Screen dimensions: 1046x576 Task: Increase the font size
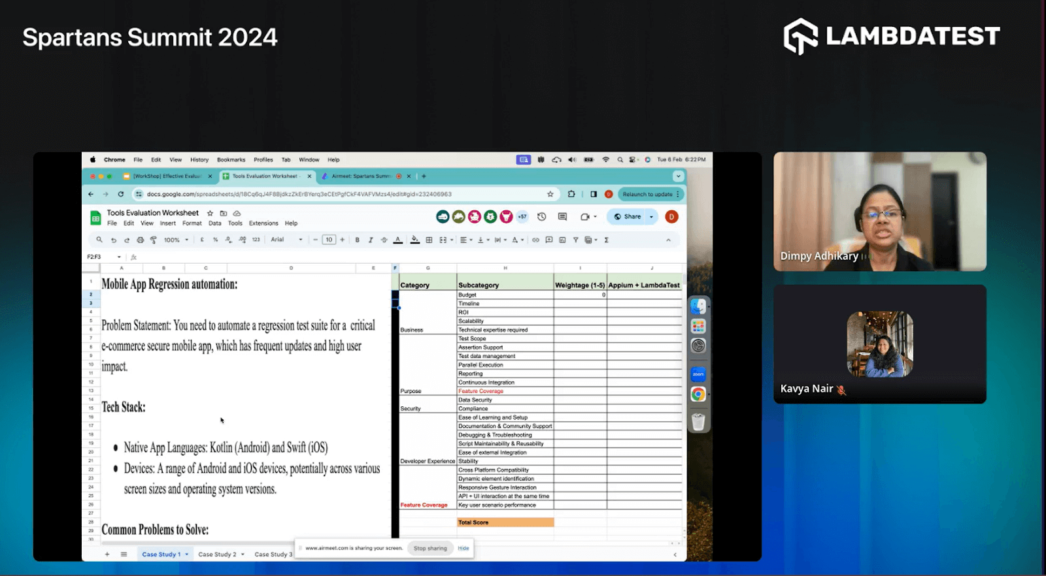click(342, 240)
